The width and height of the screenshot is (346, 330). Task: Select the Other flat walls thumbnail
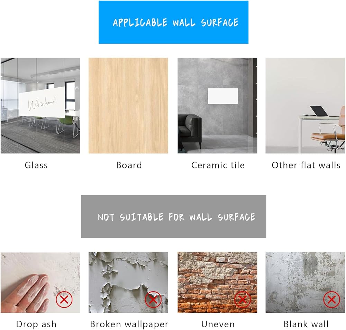click(305, 105)
